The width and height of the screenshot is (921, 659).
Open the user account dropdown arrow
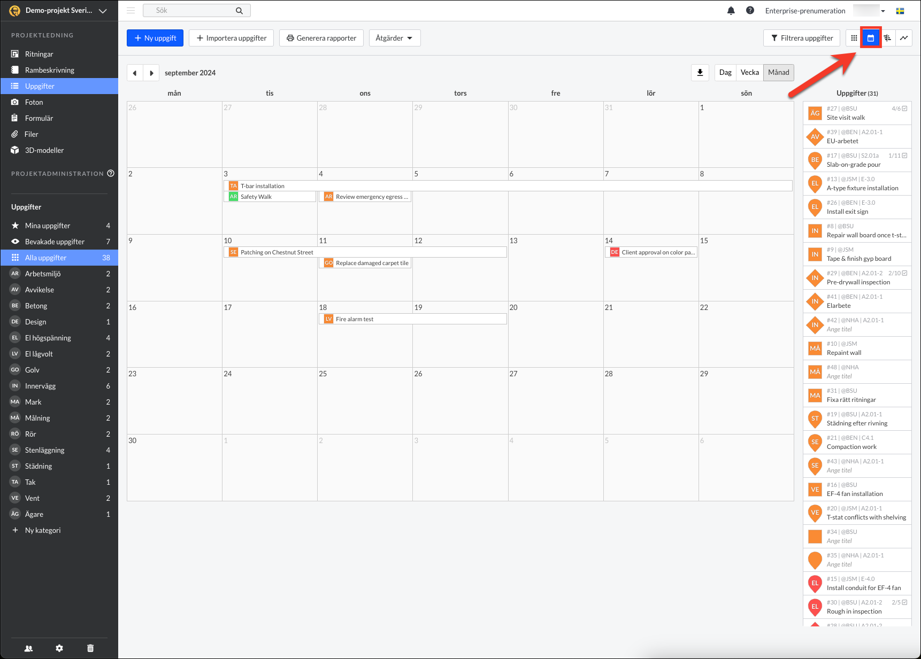[x=883, y=11]
